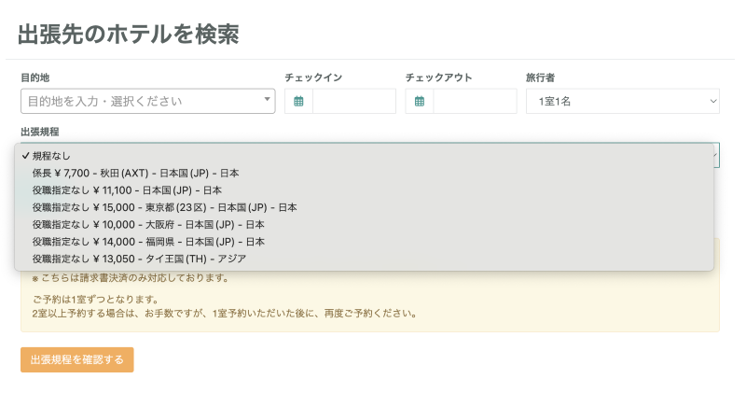This screenshot has height=393, width=746.
Task: Choose 役職指定なし ¥11,100 日本国 (JP) option
Action: (364, 190)
